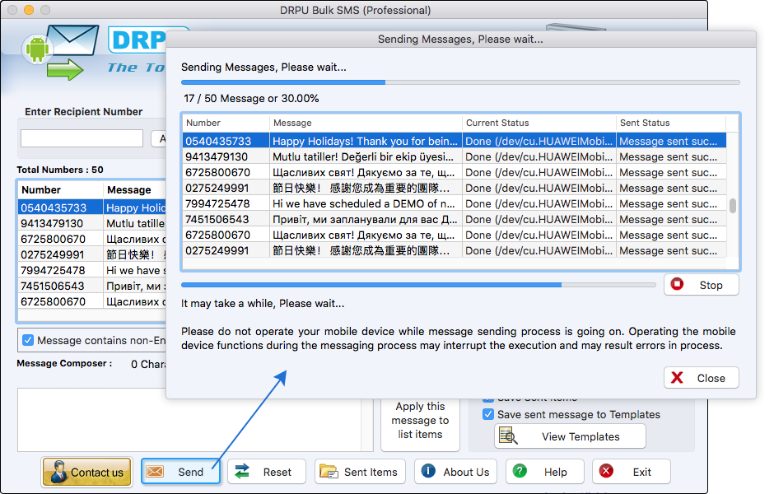
Task: Click the red X icon on Close
Action: coord(677,378)
